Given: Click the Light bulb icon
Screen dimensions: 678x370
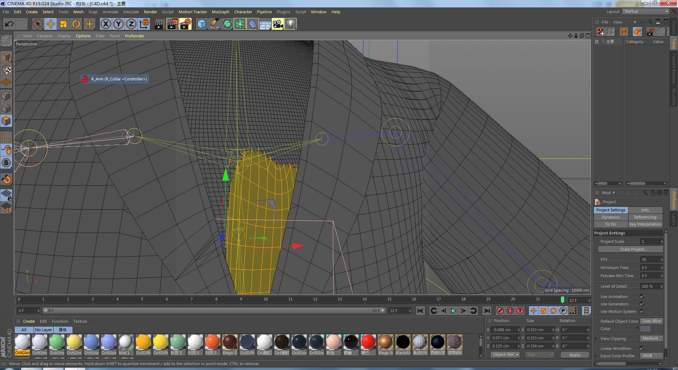Looking at the screenshot, I should tap(291, 24).
